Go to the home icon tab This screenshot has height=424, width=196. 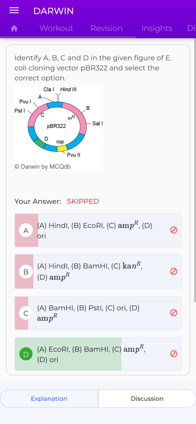click(14, 29)
